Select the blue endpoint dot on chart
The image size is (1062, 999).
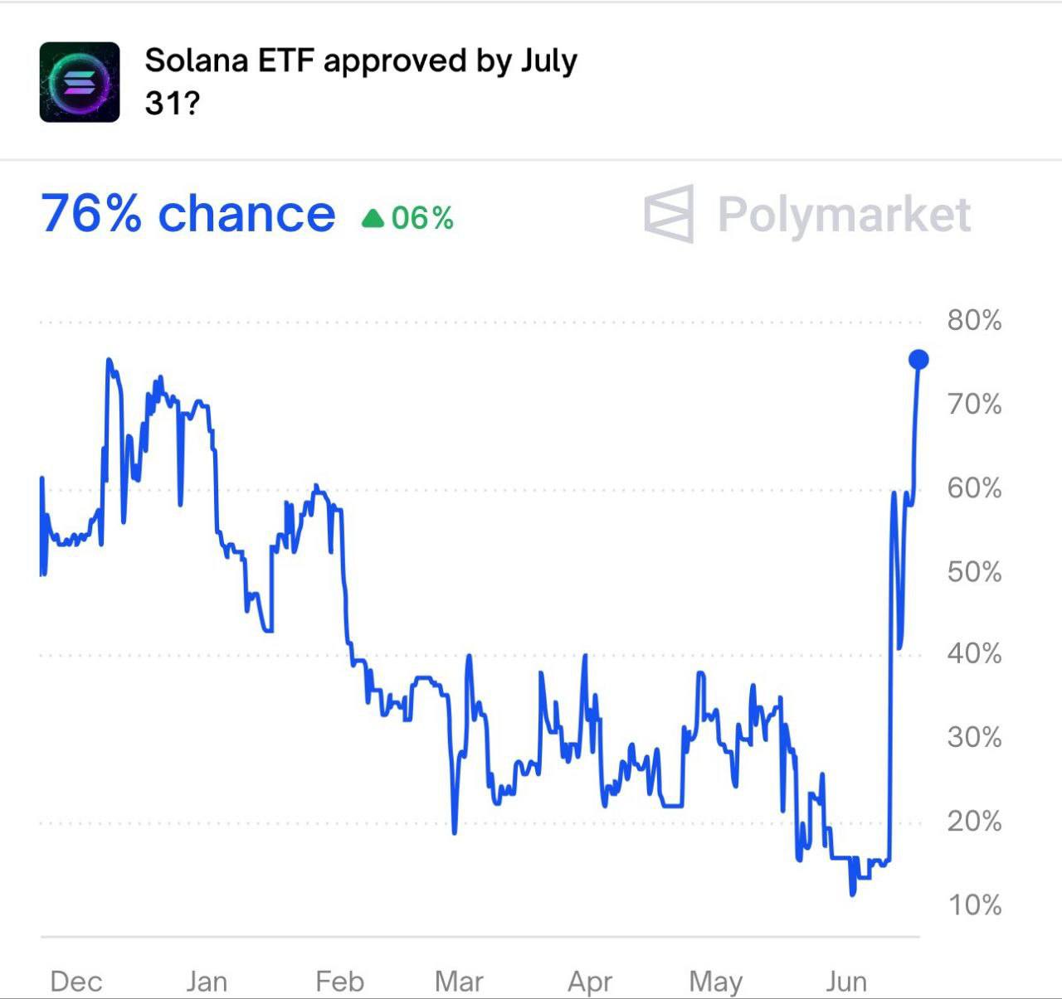(918, 359)
